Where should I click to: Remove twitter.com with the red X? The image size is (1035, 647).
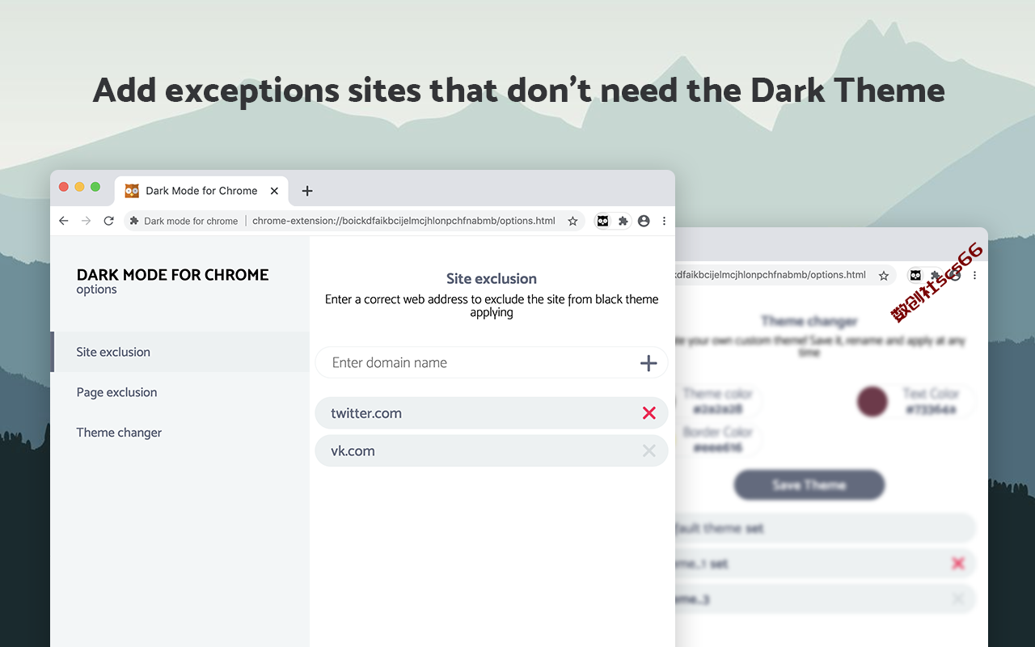click(648, 413)
